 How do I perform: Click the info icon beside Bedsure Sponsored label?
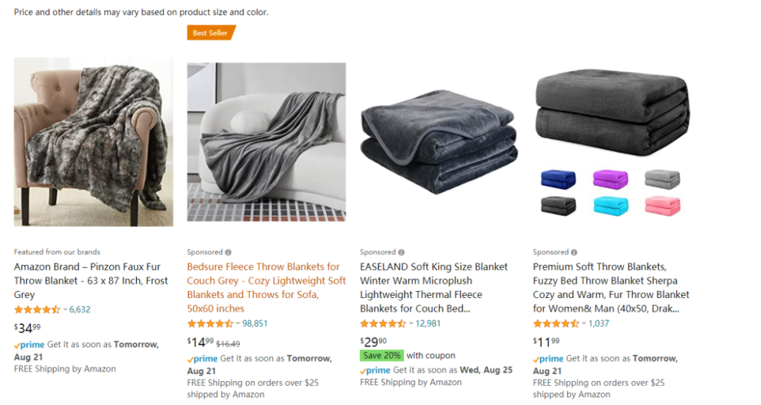point(228,252)
